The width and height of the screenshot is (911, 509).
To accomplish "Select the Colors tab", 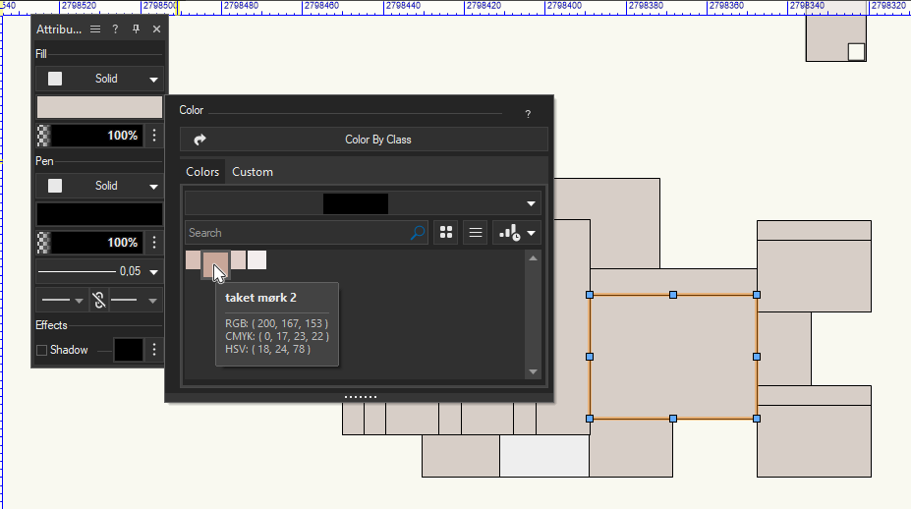I will coord(202,172).
